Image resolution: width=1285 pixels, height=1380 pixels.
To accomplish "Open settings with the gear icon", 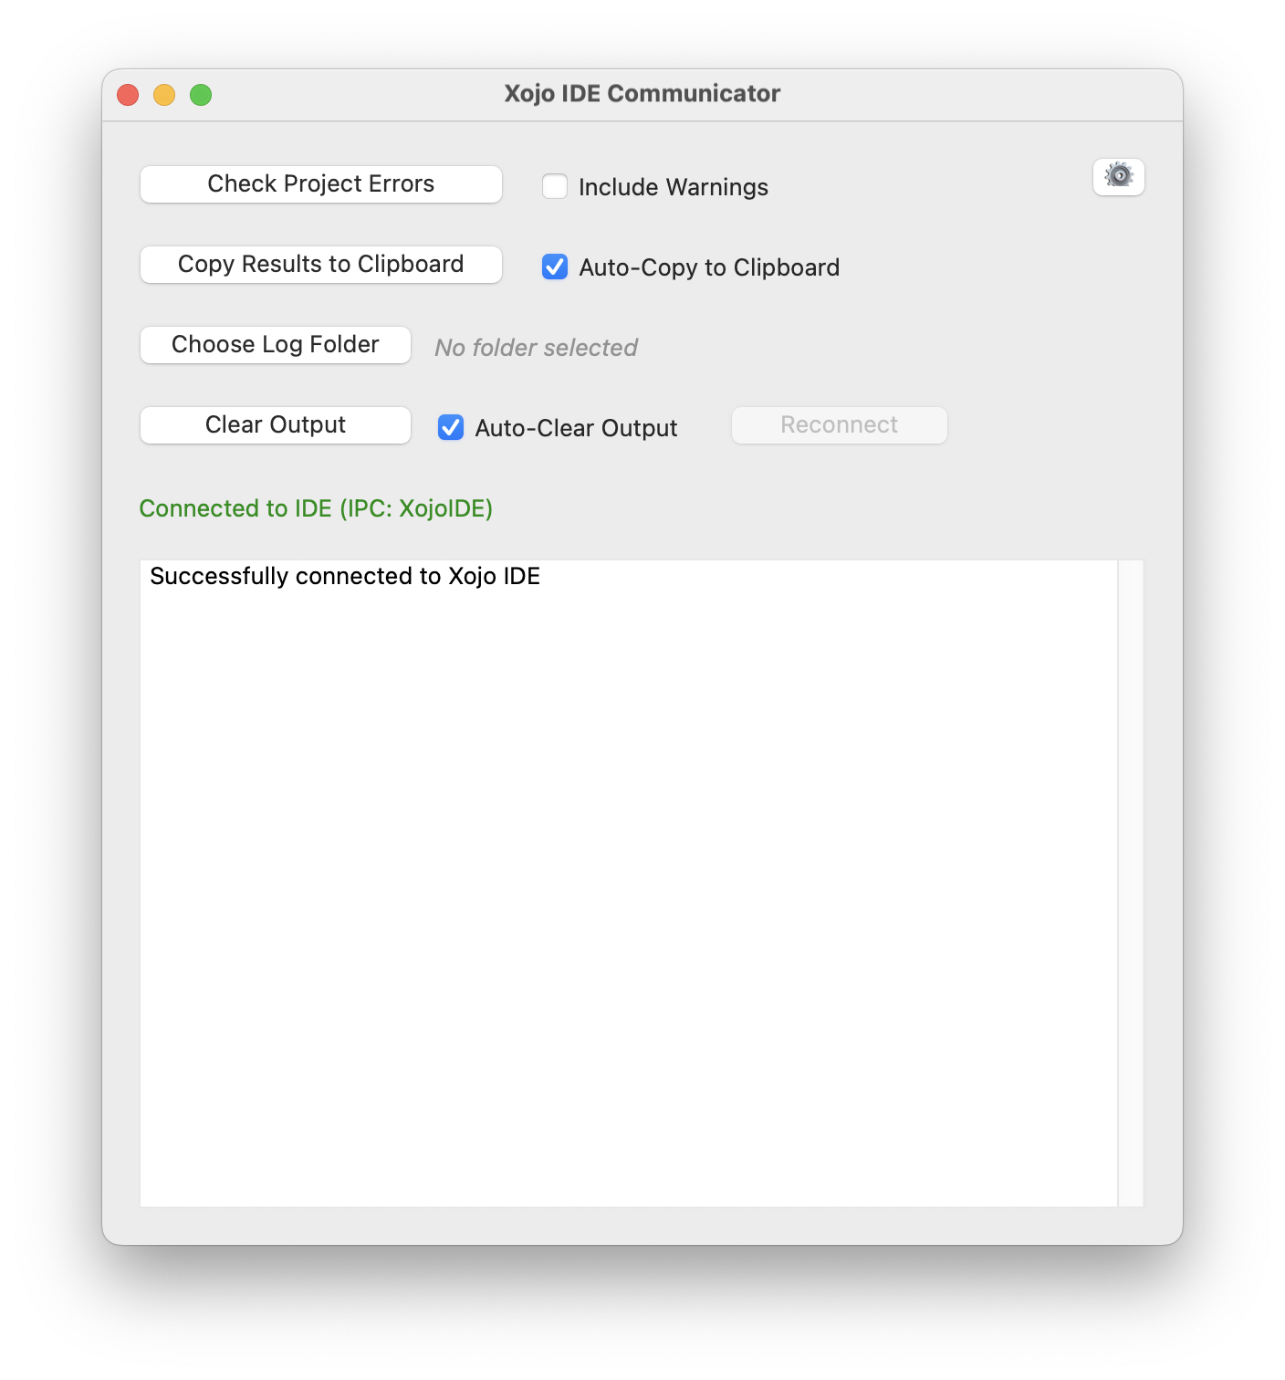I will (x=1118, y=176).
